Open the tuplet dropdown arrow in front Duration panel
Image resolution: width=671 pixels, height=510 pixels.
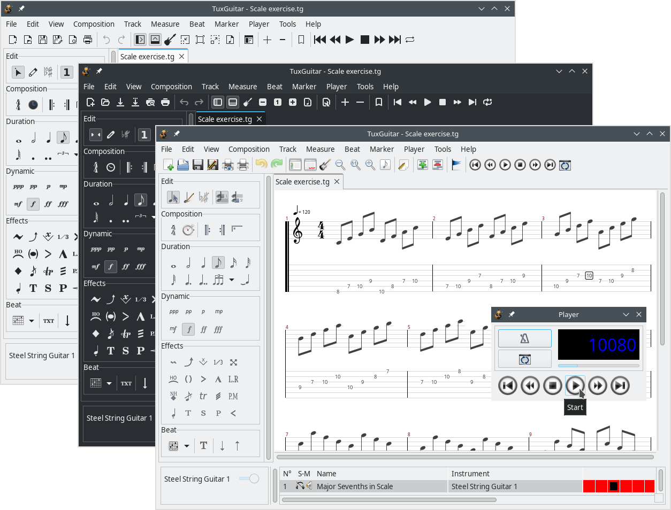tap(232, 280)
